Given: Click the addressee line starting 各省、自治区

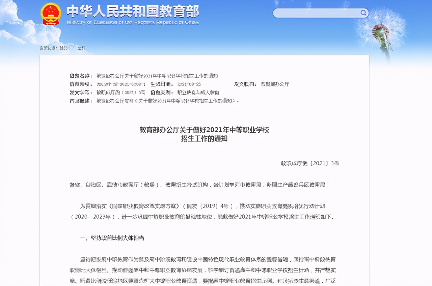Looking at the screenshot, I should [199, 185].
